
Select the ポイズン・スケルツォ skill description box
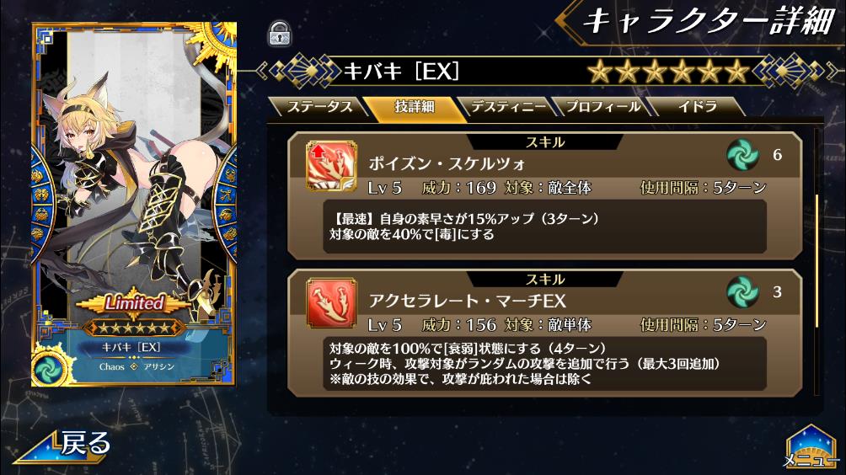(x=544, y=227)
